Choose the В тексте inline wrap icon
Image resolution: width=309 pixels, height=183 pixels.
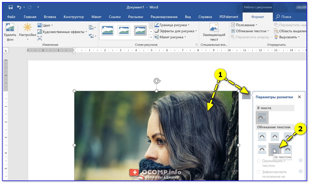pos(262,118)
